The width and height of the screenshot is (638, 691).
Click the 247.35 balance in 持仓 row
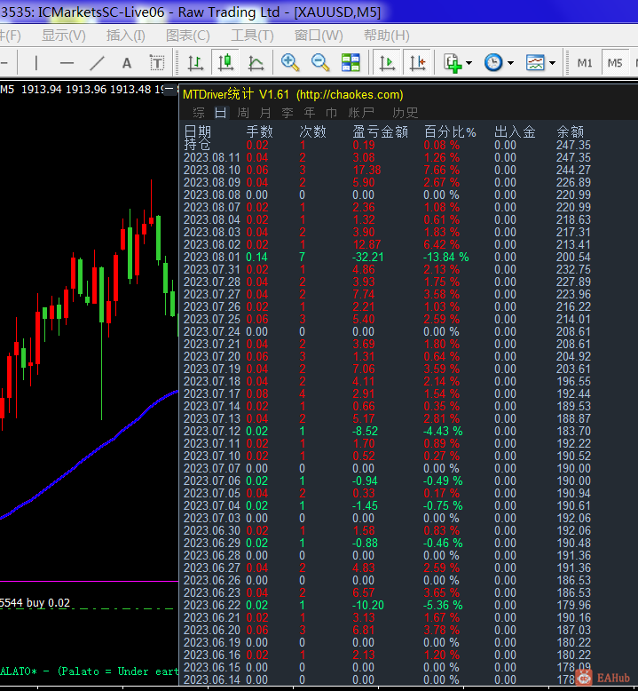(x=573, y=145)
